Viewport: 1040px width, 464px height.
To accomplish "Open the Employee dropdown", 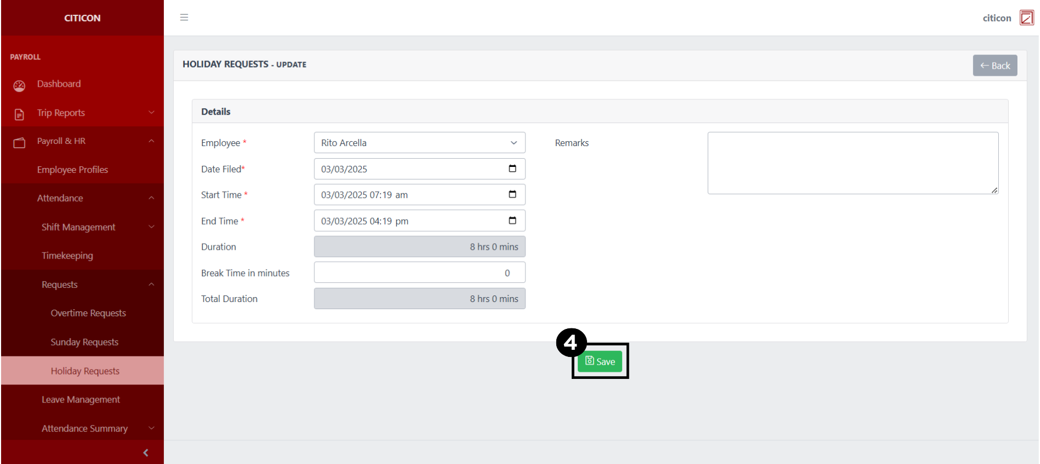I will click(x=419, y=143).
